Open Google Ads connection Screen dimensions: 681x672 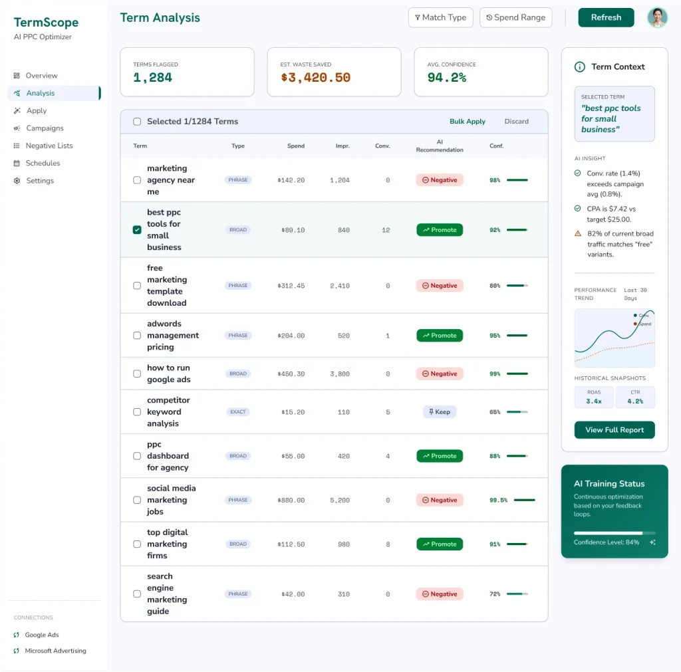click(42, 635)
